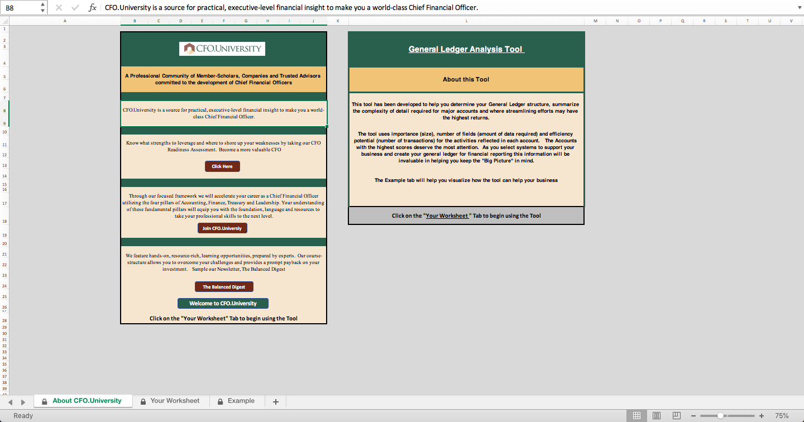Select column L header
This screenshot has height=422, width=804.
pyautogui.click(x=466, y=21)
